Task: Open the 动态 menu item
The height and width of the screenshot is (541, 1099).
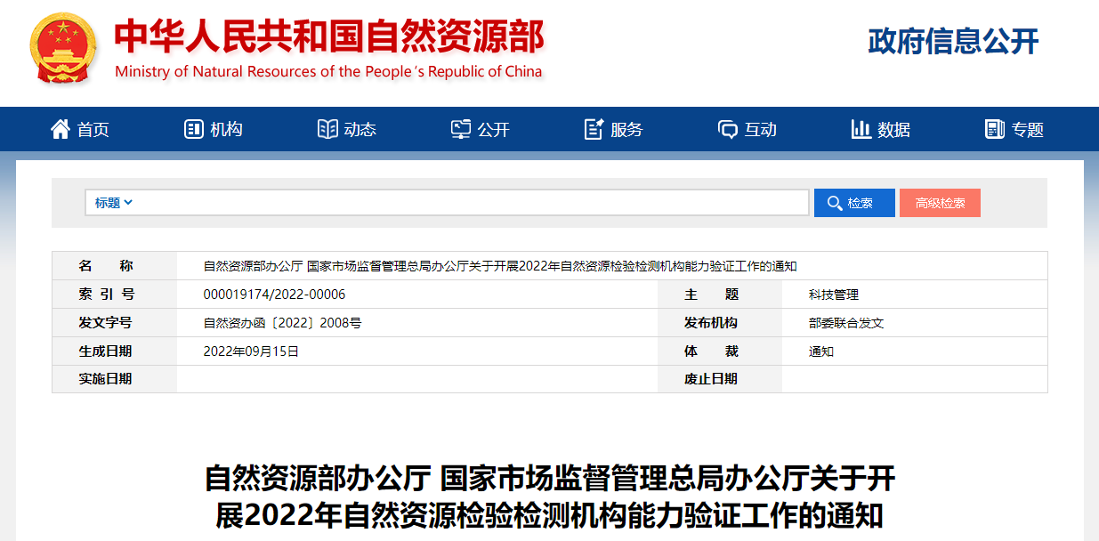Action: tap(347, 129)
